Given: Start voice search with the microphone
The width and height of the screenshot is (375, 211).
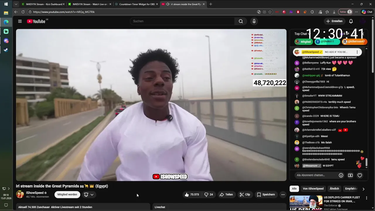Looking at the screenshot, I should 254,21.
